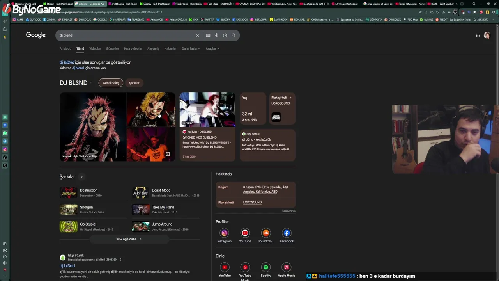Open the Google apps grid icon
Viewport: 499px width, 281px height.
point(478,36)
